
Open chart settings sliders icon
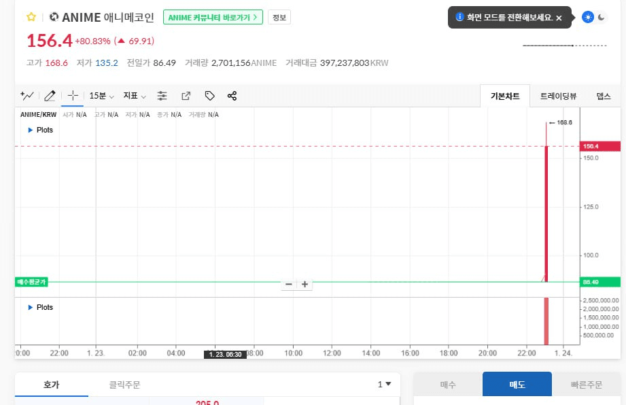(x=162, y=96)
